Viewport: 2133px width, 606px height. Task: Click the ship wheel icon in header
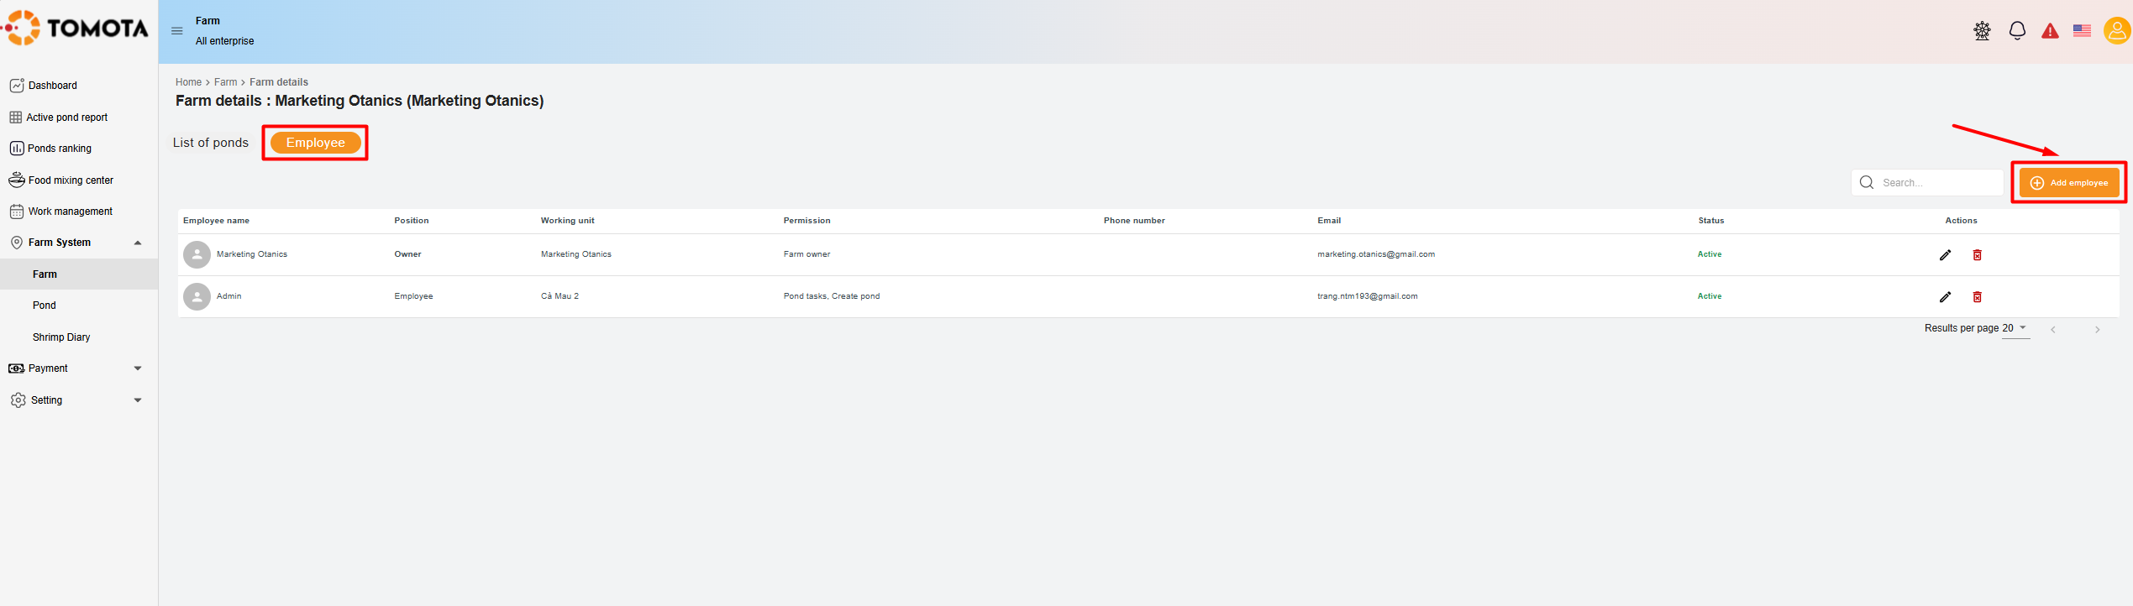tap(1982, 31)
